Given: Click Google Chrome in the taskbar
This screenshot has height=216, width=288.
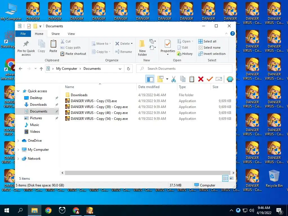Looking at the screenshot, I should tap(48, 210).
